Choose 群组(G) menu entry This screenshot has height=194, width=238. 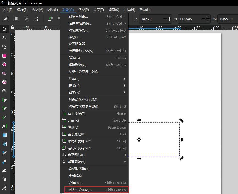(x=94, y=58)
